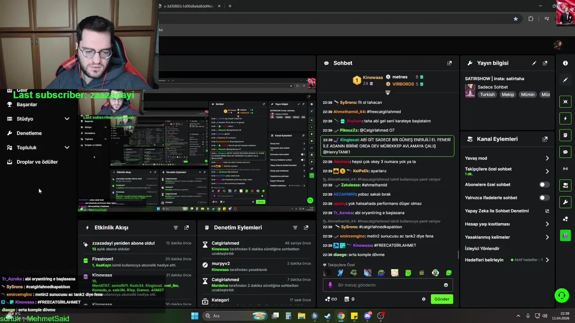575x323 pixels.
Task: Click Catgirlahmed 48 saniye önce moderation entry
Action: [256, 249]
